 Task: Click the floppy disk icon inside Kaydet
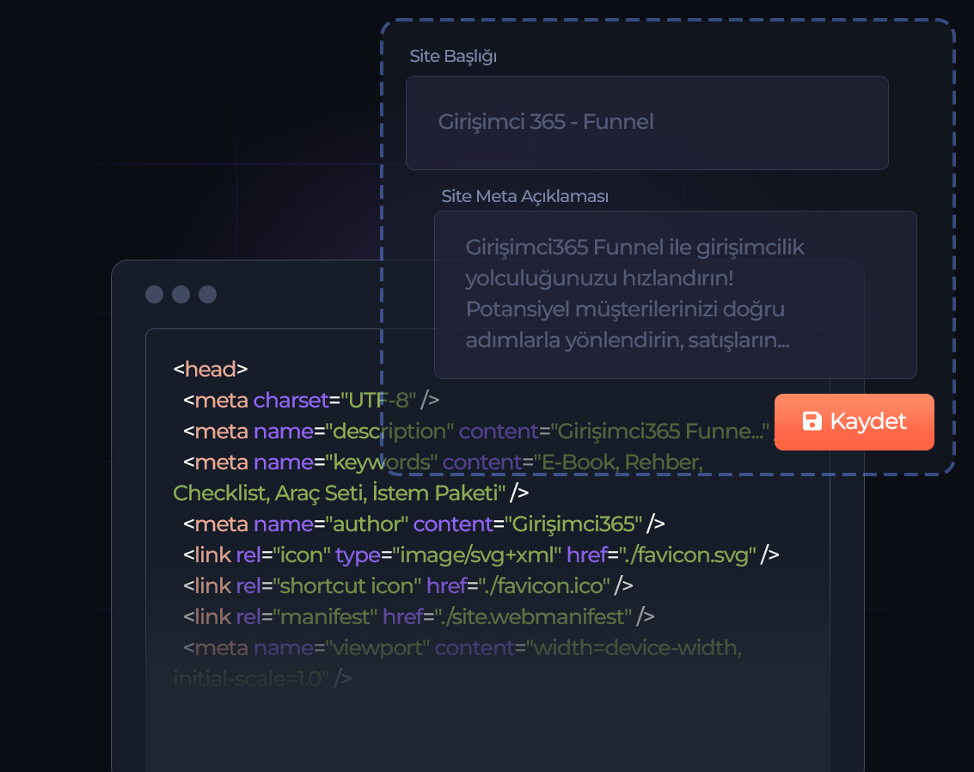point(811,421)
